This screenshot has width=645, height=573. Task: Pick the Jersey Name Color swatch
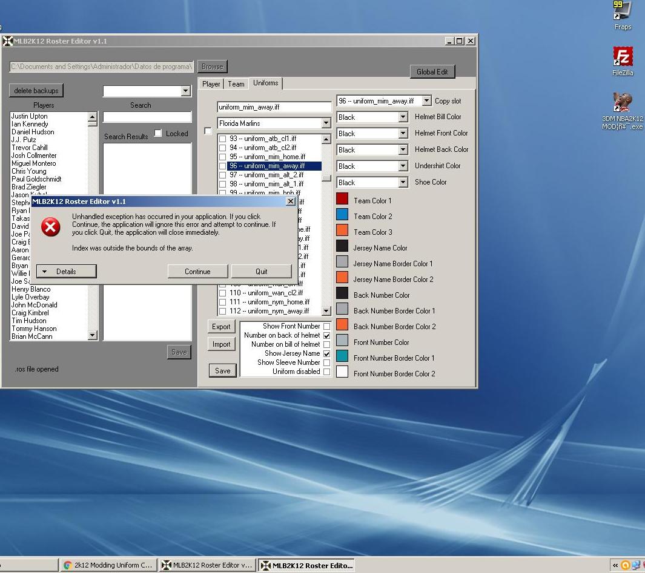(x=342, y=246)
